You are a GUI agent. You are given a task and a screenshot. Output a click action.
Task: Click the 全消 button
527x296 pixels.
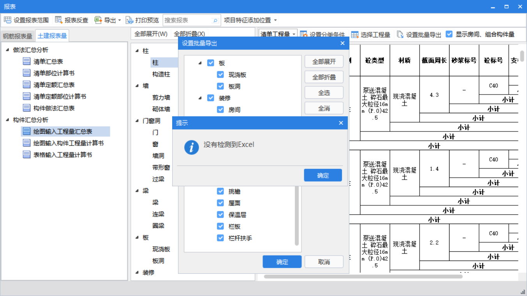pos(324,108)
